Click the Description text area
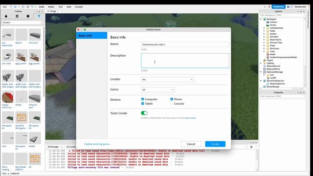The image size is (313, 176). click(185, 61)
